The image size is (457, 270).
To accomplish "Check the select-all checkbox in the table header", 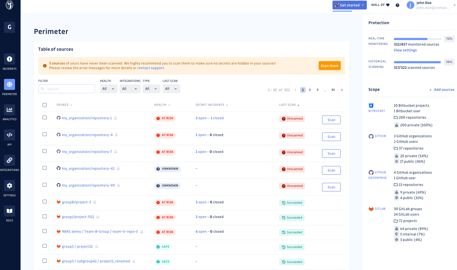I will pyautogui.click(x=44, y=105).
